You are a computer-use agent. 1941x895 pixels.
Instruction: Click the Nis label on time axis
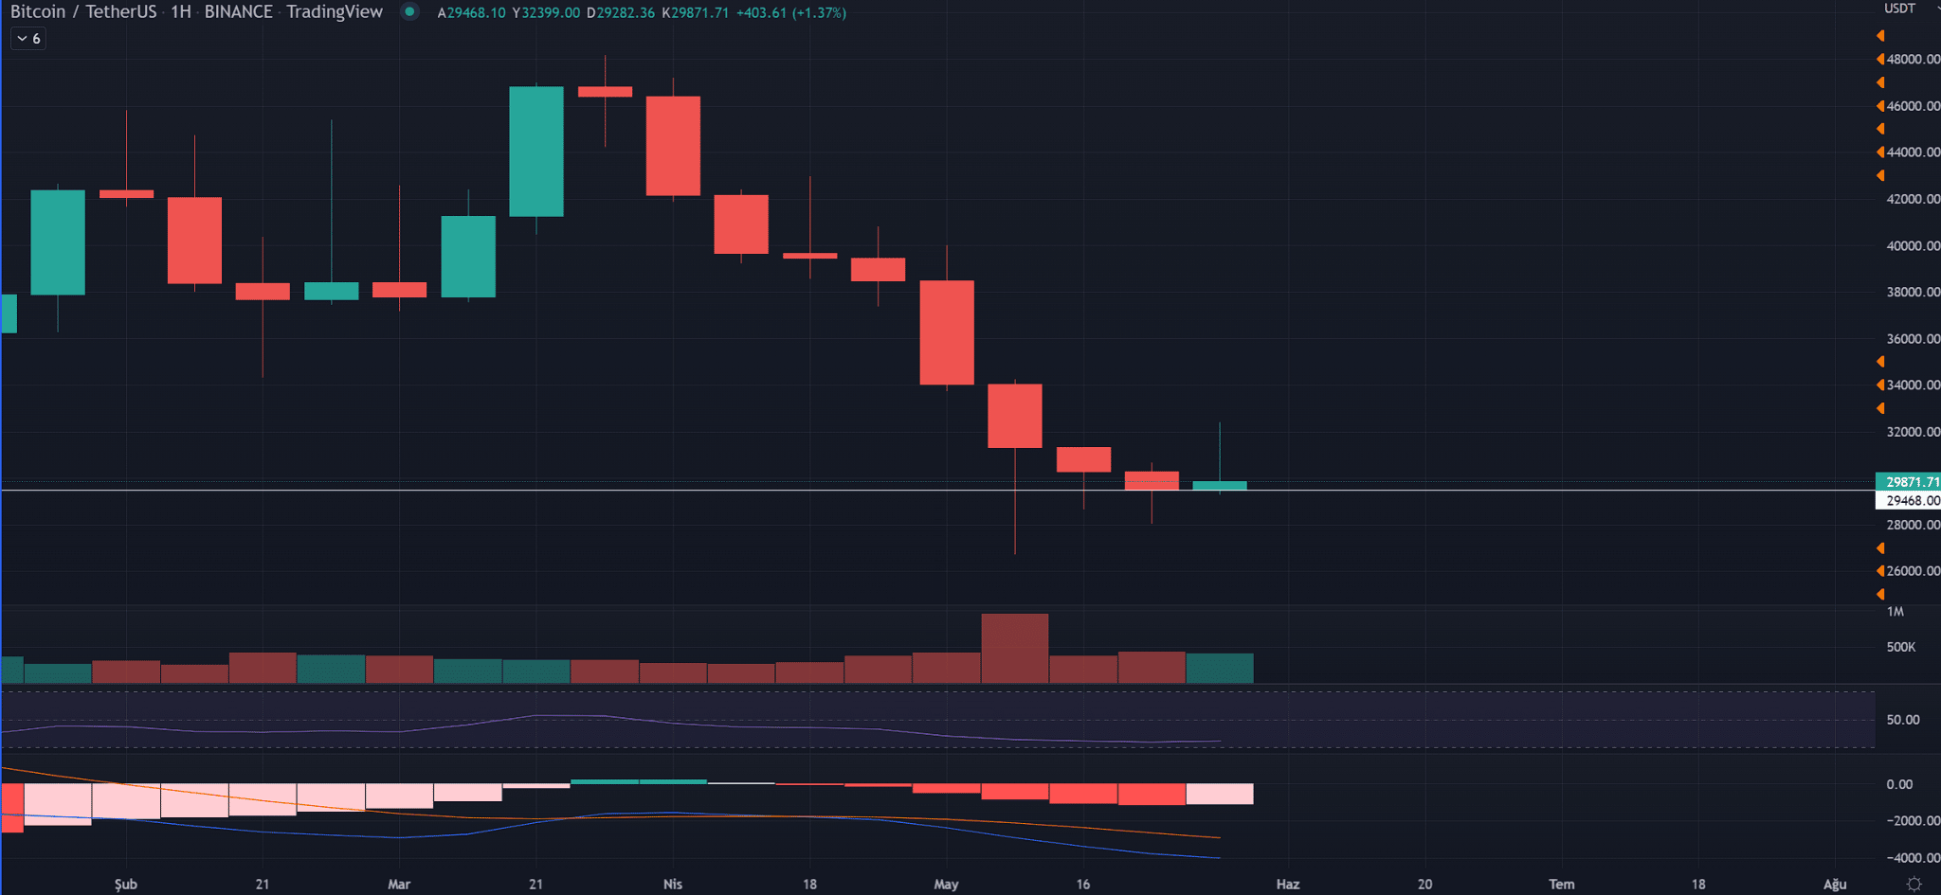[x=673, y=884]
